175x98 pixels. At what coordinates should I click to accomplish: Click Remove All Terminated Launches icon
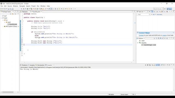[x=150, y=65]
